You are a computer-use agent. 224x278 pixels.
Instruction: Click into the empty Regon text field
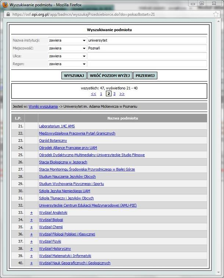pos(147,64)
